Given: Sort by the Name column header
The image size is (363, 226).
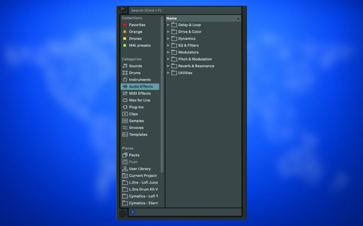Looking at the screenshot, I should click(x=203, y=19).
